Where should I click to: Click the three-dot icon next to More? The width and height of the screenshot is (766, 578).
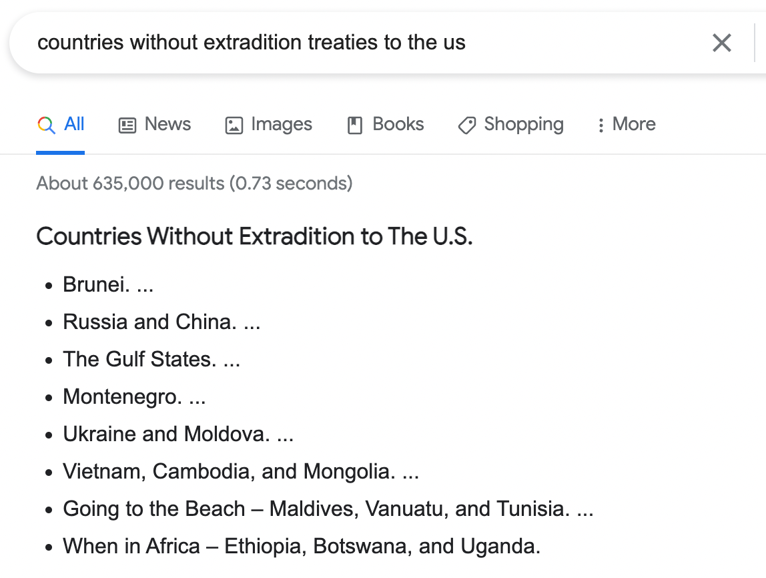click(601, 124)
